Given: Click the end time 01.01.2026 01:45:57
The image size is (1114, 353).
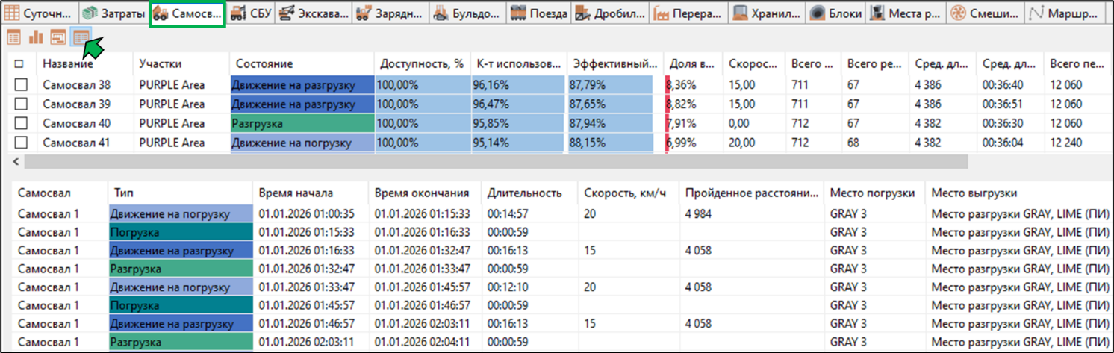Looking at the screenshot, I should (422, 287).
